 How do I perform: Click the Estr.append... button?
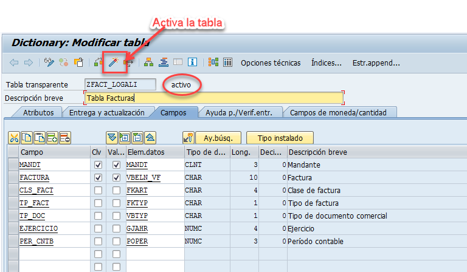point(376,63)
